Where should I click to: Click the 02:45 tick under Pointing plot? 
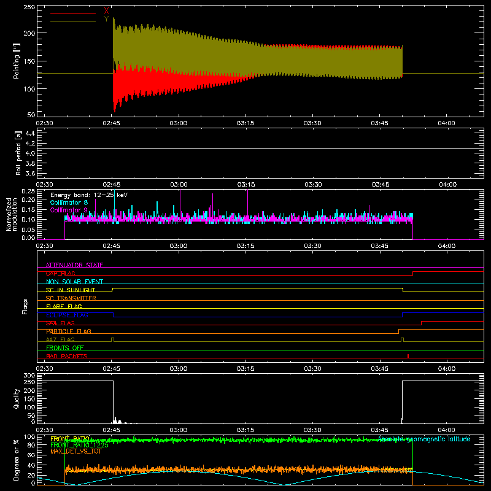click(x=112, y=123)
